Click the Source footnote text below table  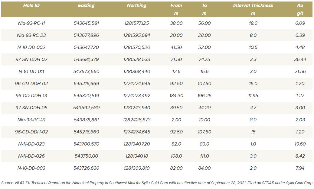coord(157,183)
